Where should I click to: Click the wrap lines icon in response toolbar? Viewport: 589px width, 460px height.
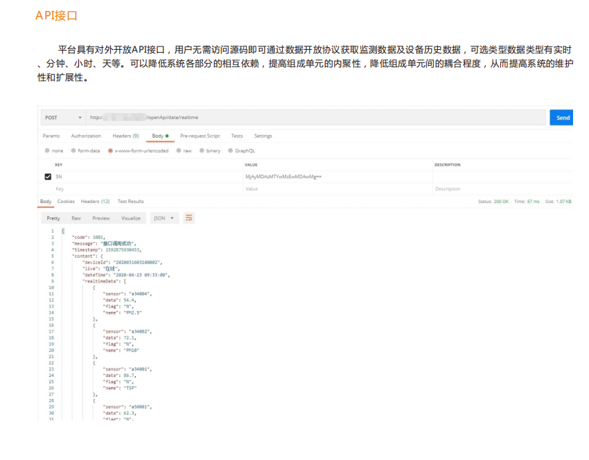tap(188, 218)
